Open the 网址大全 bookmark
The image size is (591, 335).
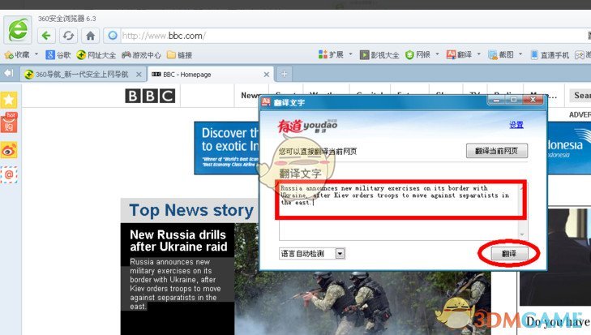tap(96, 55)
